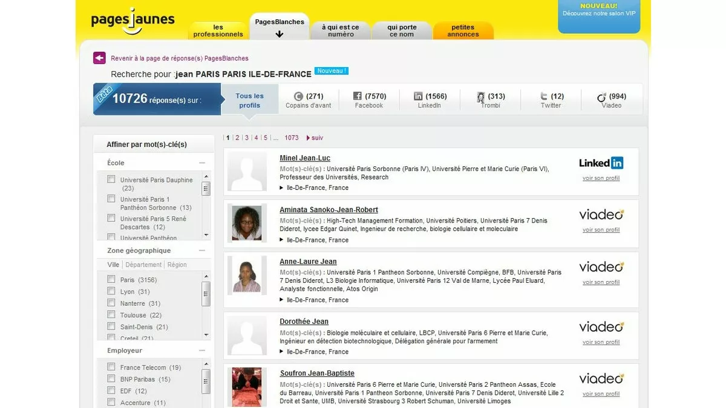Open the petites annonces tab
The width and height of the screenshot is (726, 408).
(x=463, y=31)
